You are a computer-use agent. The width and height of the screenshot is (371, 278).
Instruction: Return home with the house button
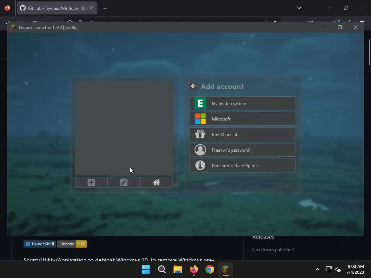tap(157, 182)
